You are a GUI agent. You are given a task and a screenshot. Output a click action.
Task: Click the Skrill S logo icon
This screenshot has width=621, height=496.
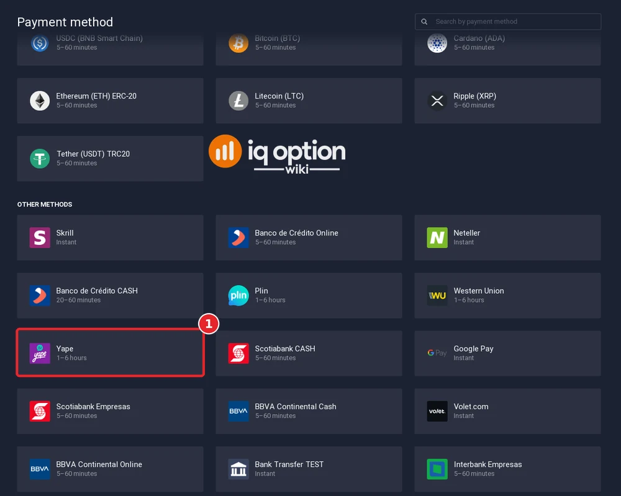coord(40,237)
